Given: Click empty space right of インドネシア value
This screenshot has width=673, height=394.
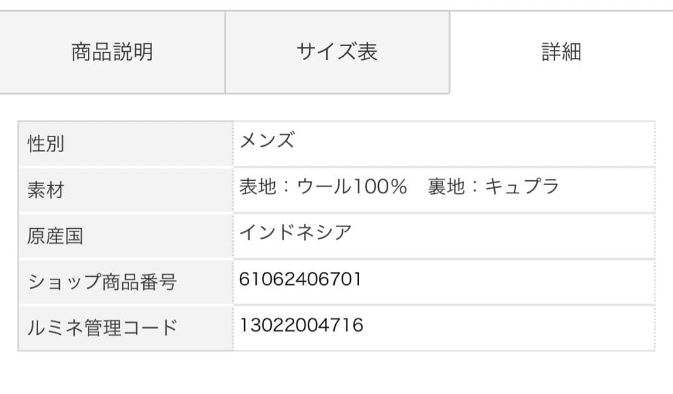Looking at the screenshot, I should [x=499, y=235].
